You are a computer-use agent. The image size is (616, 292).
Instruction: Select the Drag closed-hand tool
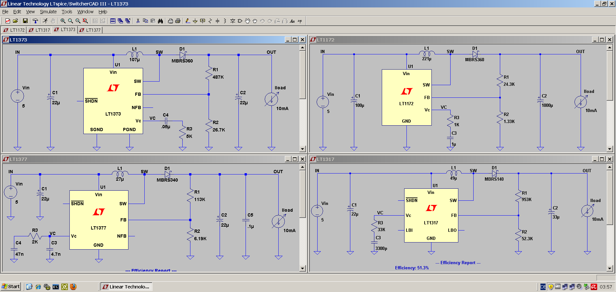coord(255,21)
